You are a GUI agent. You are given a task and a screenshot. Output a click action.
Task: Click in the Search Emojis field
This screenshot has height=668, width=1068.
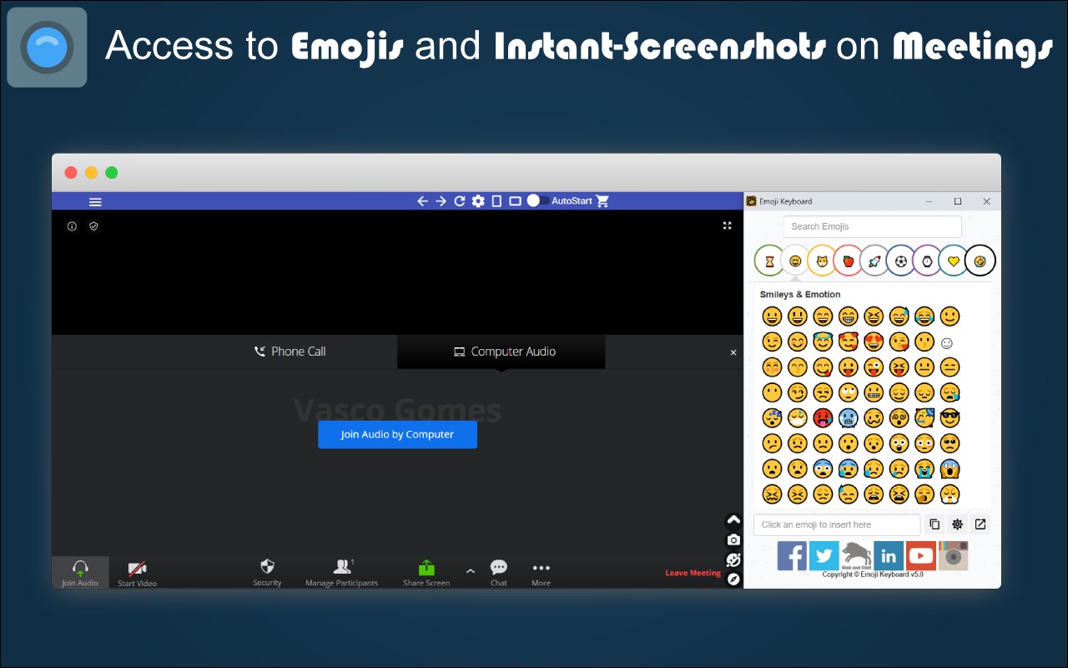[x=871, y=226]
